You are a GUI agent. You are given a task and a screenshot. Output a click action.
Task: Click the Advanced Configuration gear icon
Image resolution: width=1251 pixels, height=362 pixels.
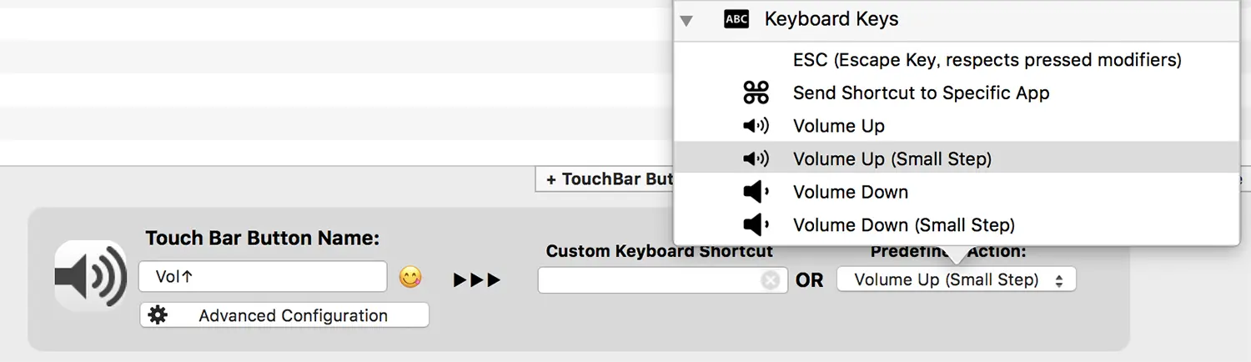158,315
